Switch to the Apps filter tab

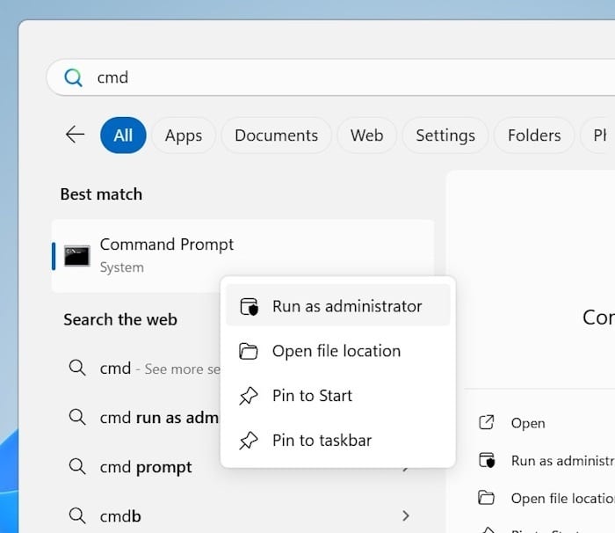(x=184, y=135)
